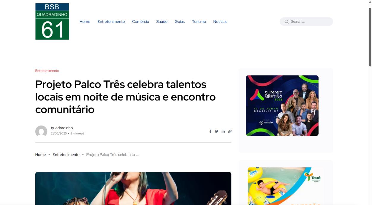This screenshot has width=372, height=205.
Task: Open the Goiás navigation link
Action: tap(180, 21)
